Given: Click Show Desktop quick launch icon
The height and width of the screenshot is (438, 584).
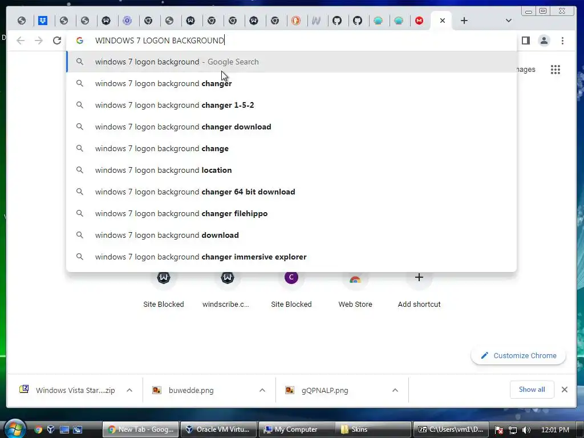Looking at the screenshot, I should point(64,430).
